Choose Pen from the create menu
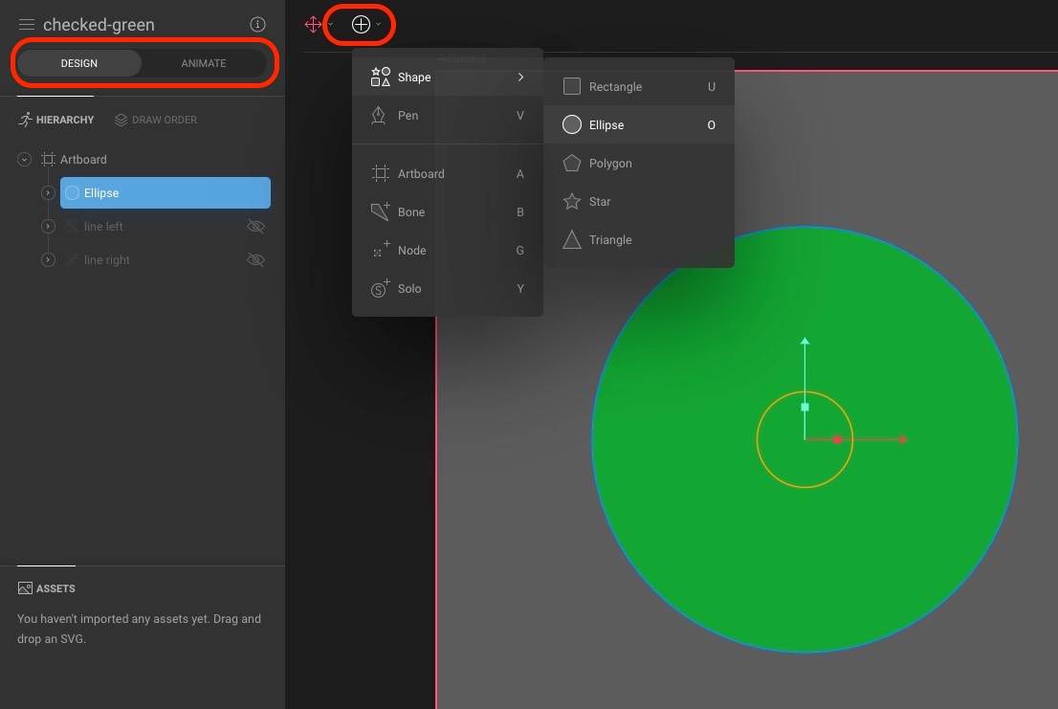Image resolution: width=1058 pixels, height=709 pixels. tap(448, 116)
